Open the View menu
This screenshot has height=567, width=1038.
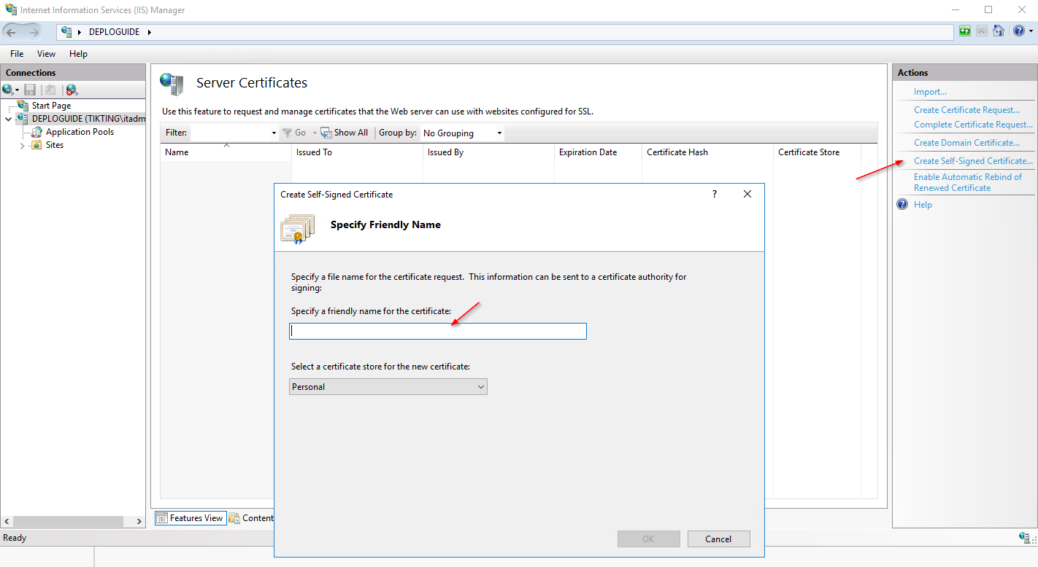[46, 54]
